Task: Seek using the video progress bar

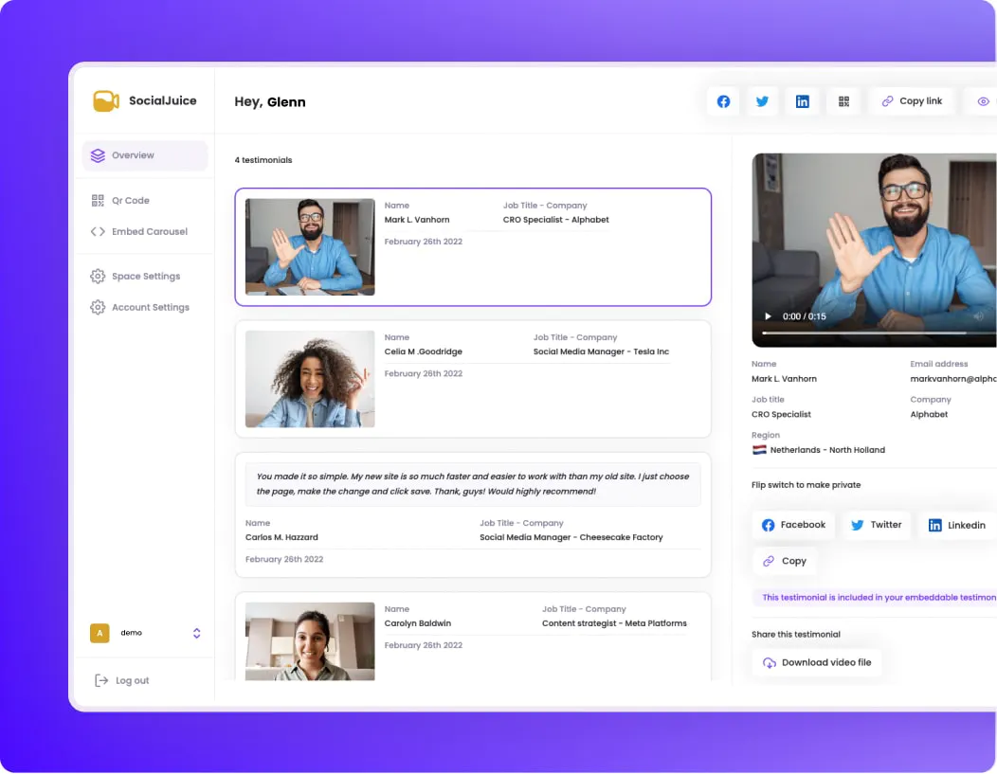Action: pos(862,333)
